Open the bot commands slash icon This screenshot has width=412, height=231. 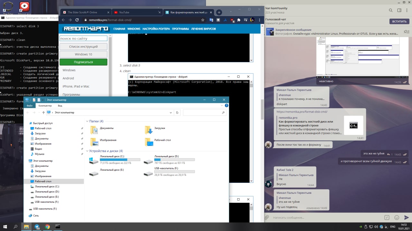click(x=387, y=218)
